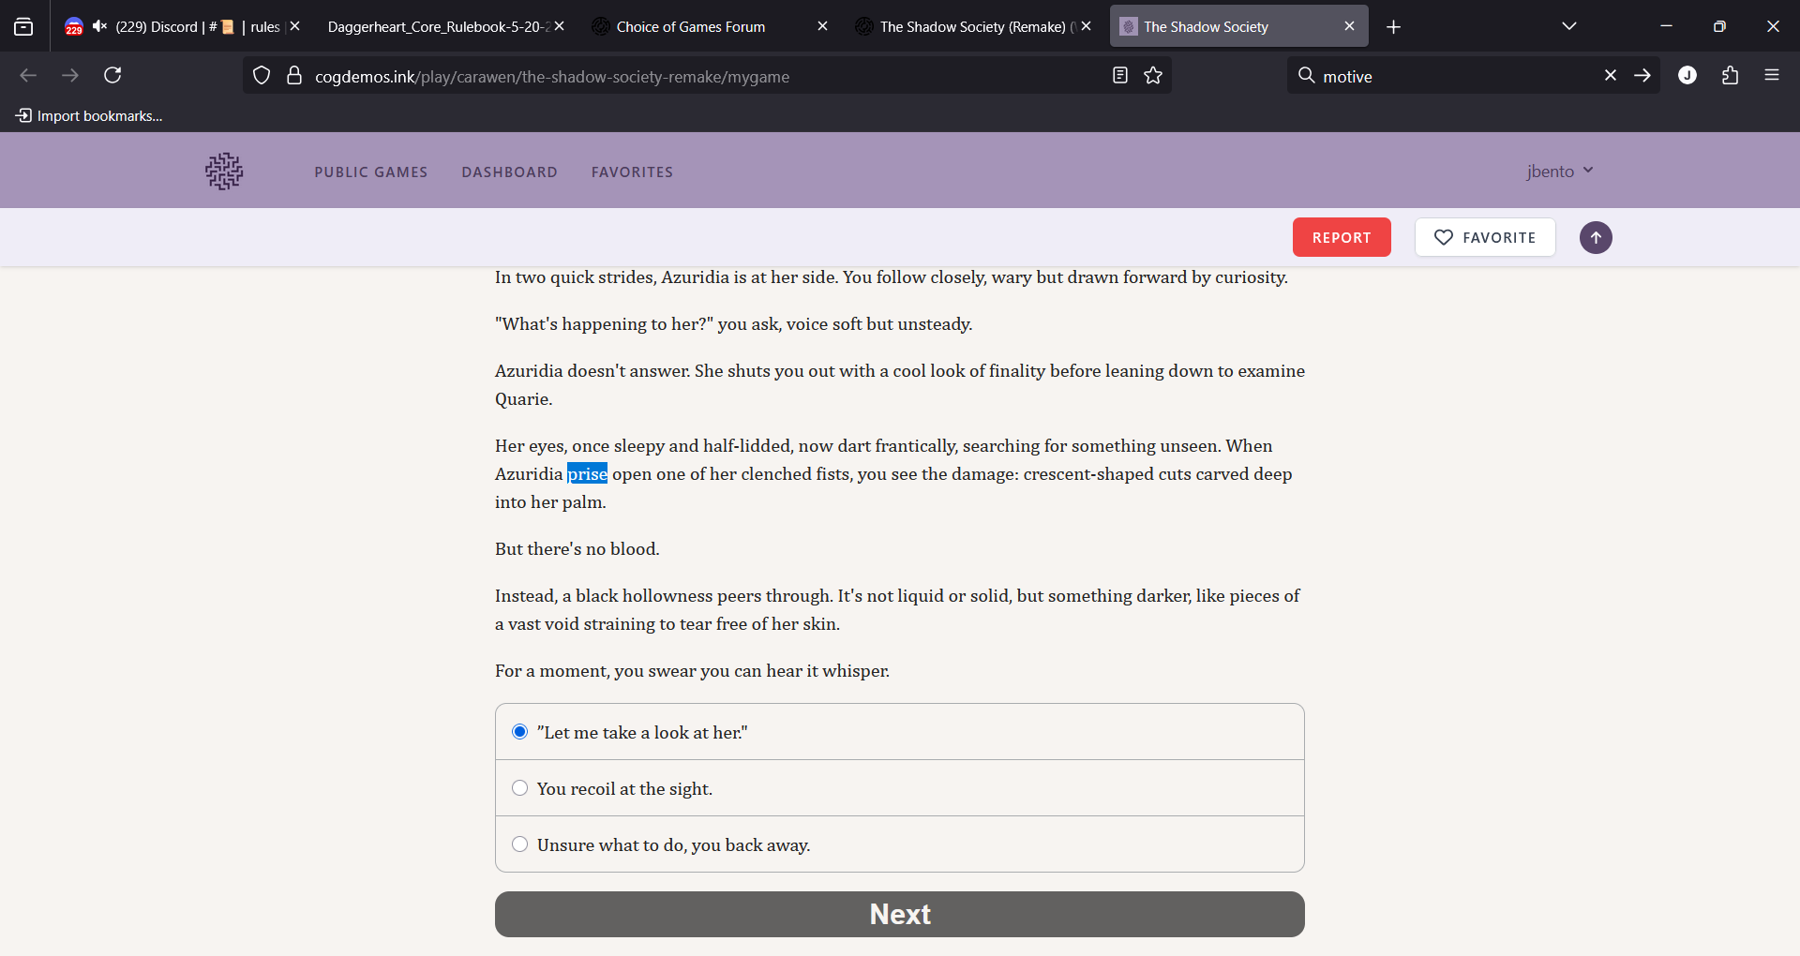The width and height of the screenshot is (1800, 956).
Task: Open a new browser tab
Action: tap(1394, 27)
